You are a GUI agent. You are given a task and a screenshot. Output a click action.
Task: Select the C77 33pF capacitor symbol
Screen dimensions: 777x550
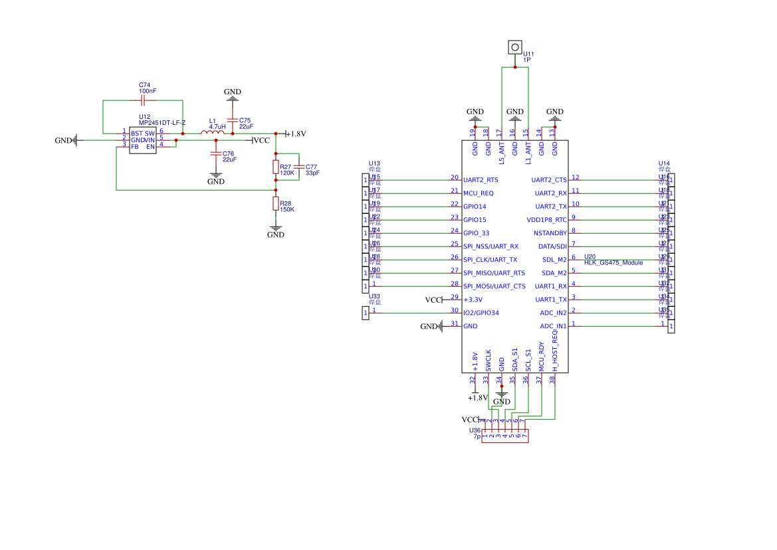tap(299, 167)
